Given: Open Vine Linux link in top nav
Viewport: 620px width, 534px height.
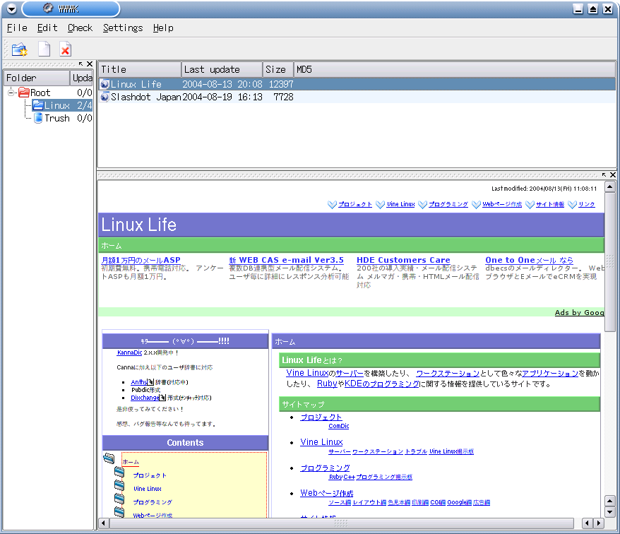Looking at the screenshot, I should 400,205.
